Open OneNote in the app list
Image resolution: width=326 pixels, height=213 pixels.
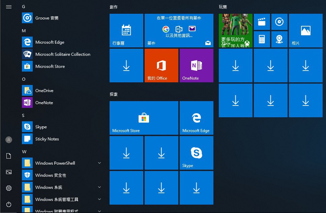click(62, 102)
